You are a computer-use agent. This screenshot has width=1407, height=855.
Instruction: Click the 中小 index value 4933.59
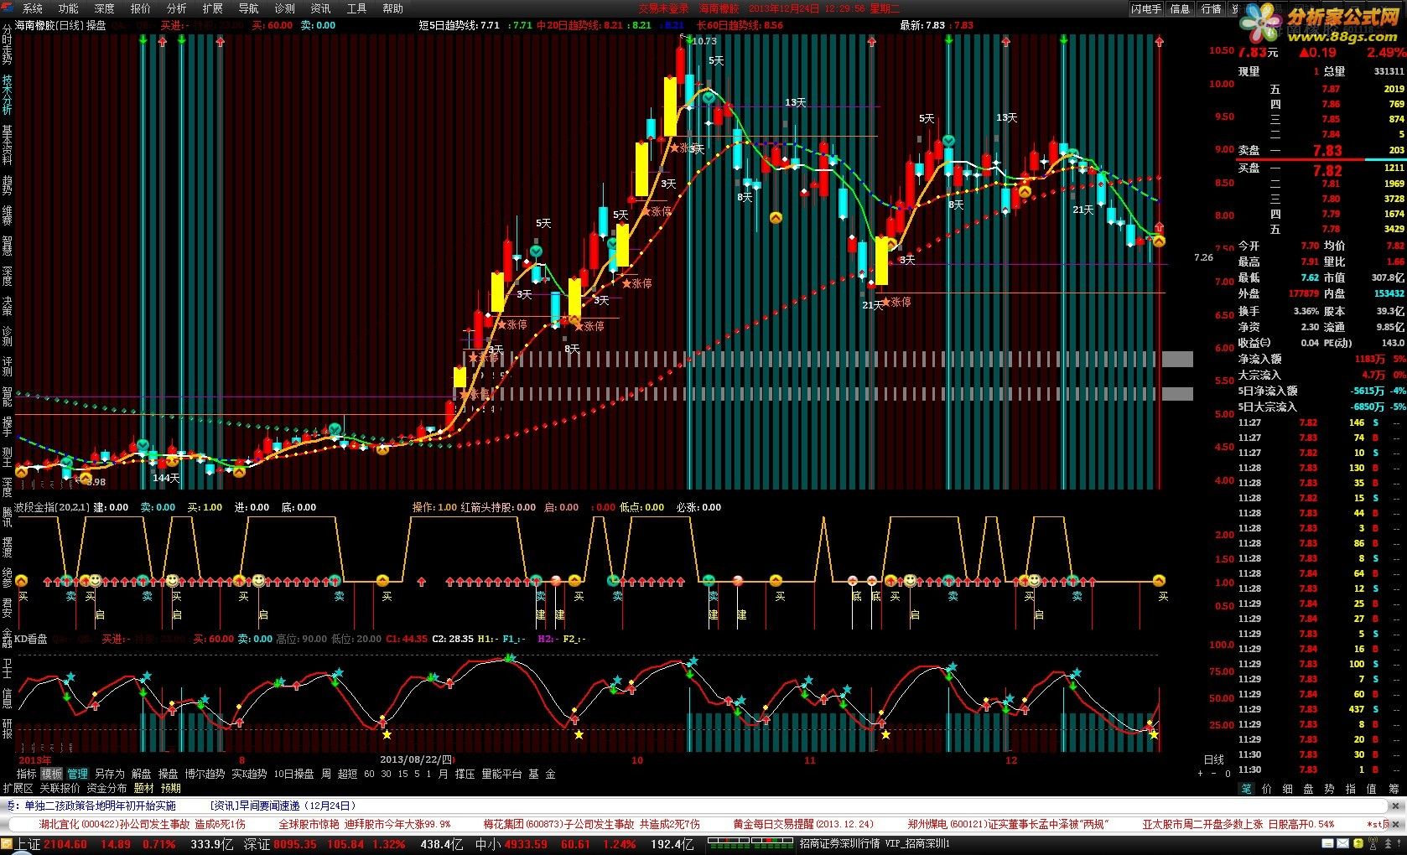pos(525,844)
